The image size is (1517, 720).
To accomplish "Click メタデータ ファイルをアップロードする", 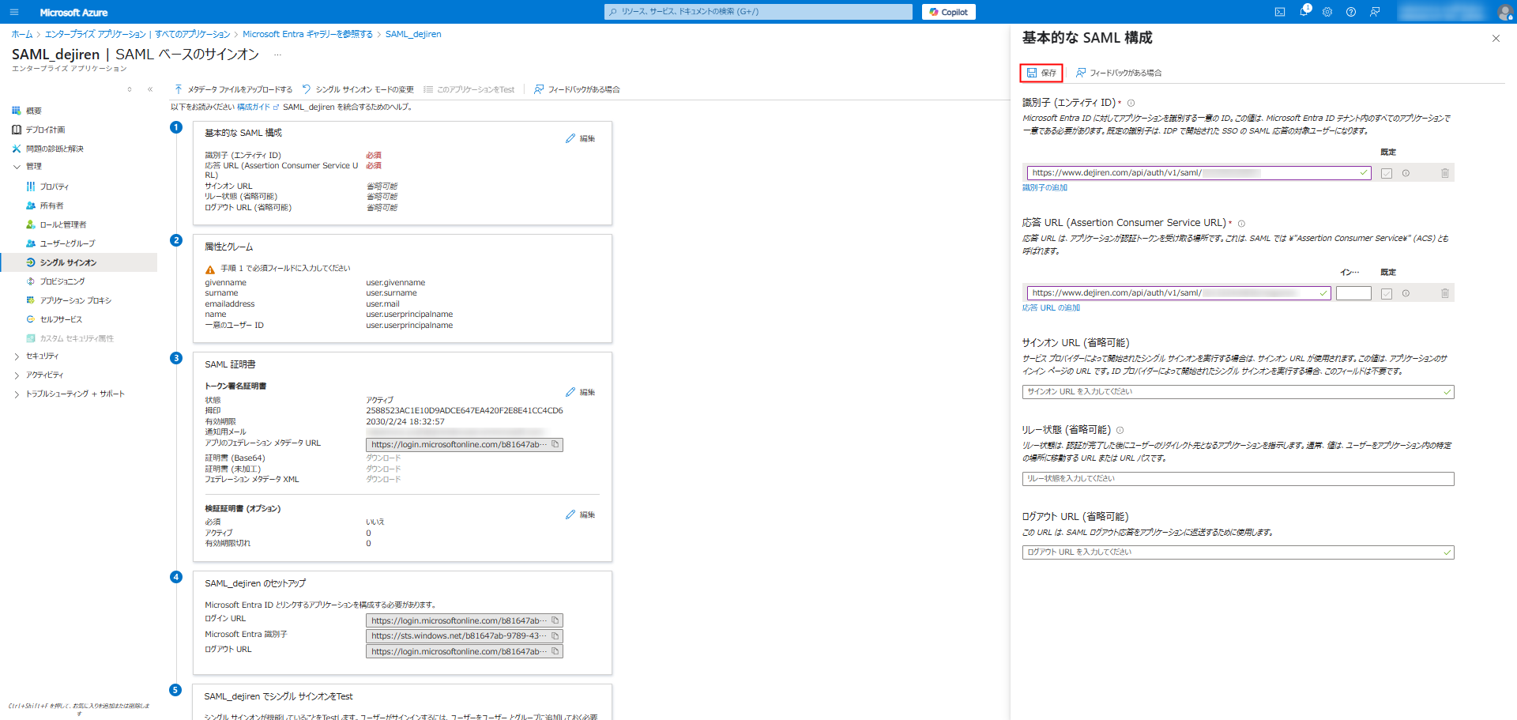I will coord(233,89).
